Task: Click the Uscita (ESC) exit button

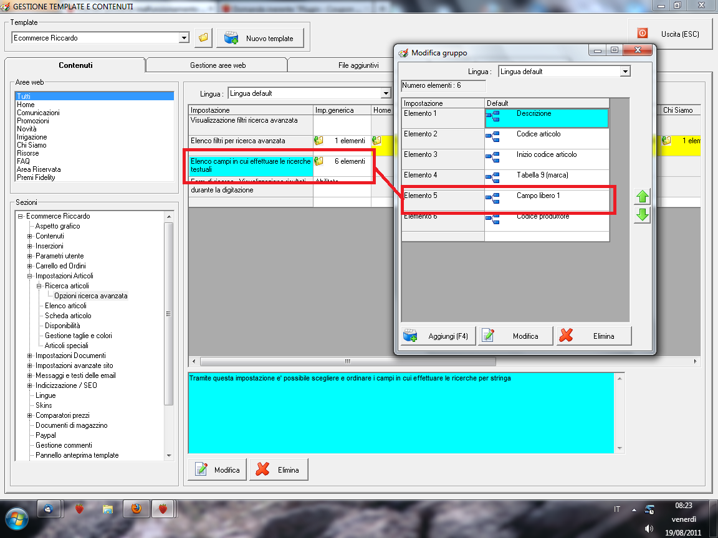Action: coord(669,34)
